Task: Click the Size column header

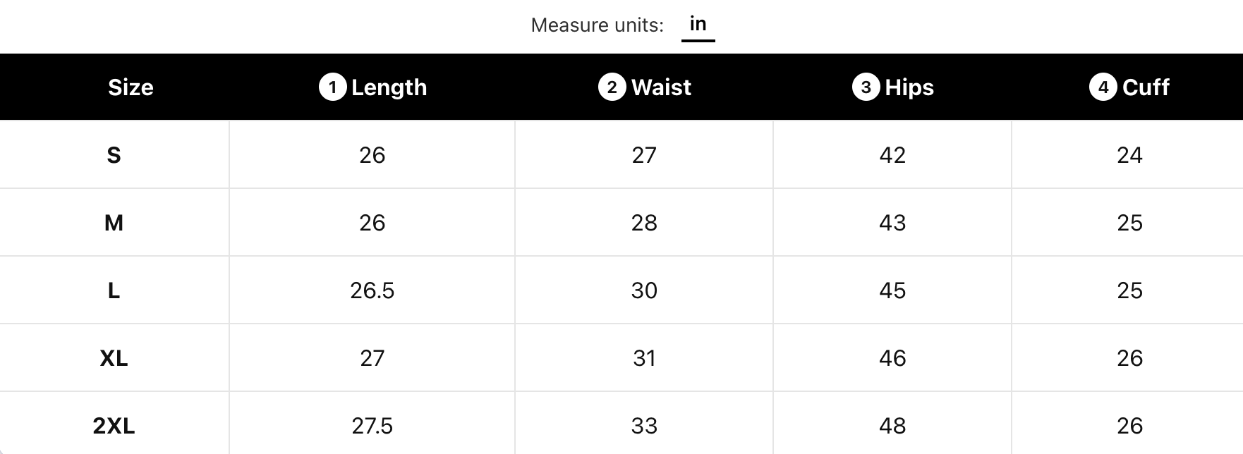Action: pos(131,87)
